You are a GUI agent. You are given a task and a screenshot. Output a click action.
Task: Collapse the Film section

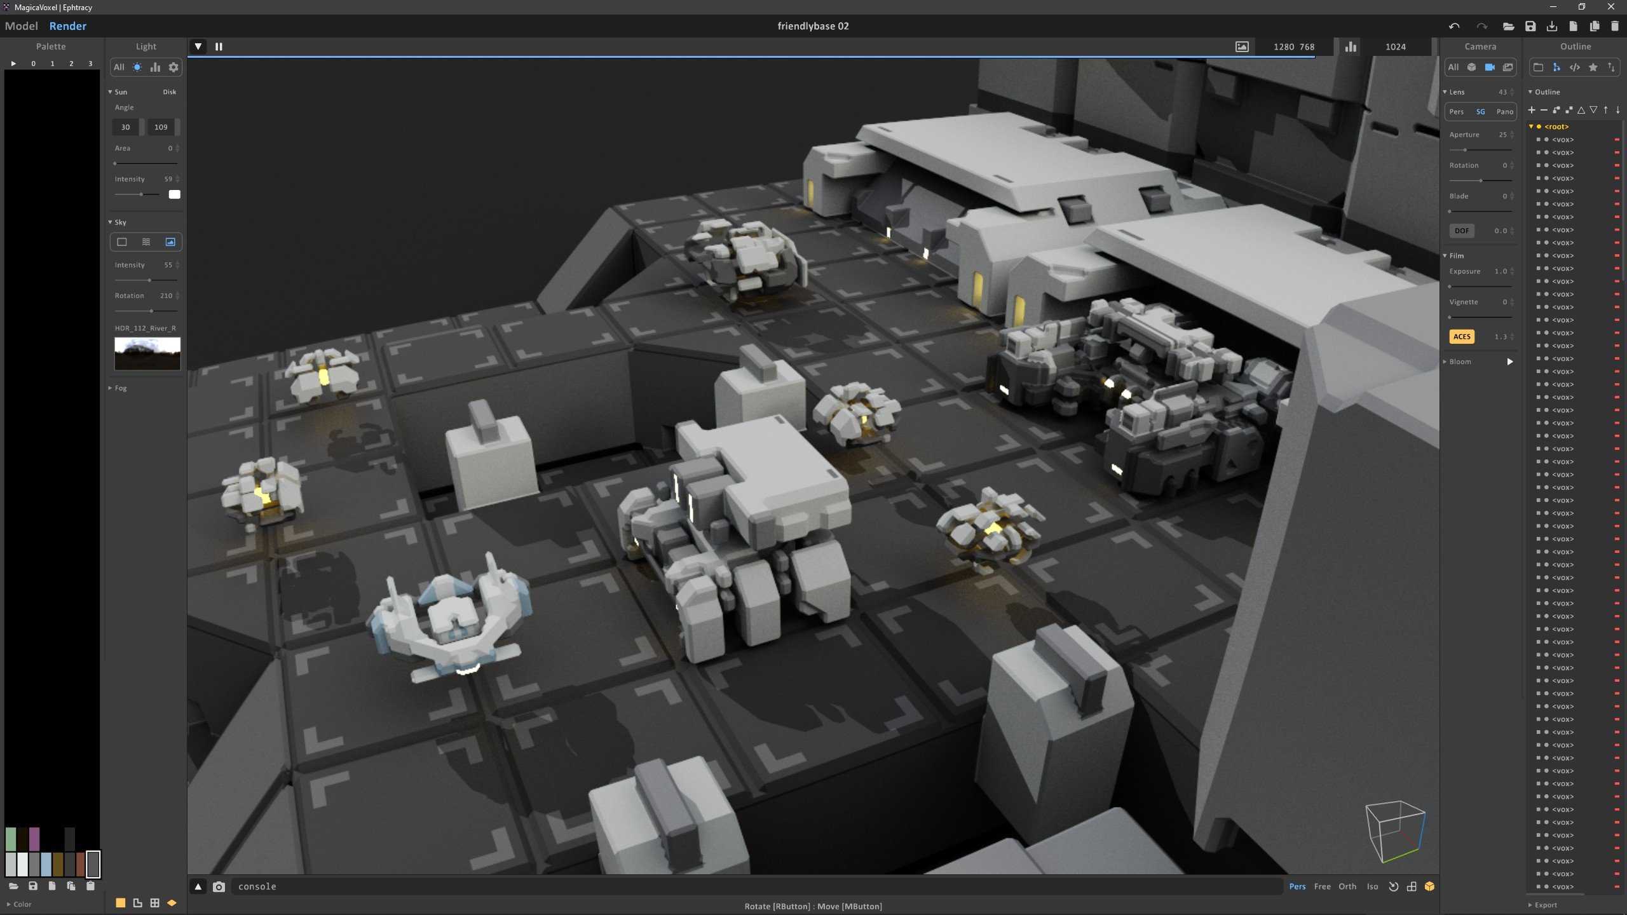click(x=1445, y=256)
